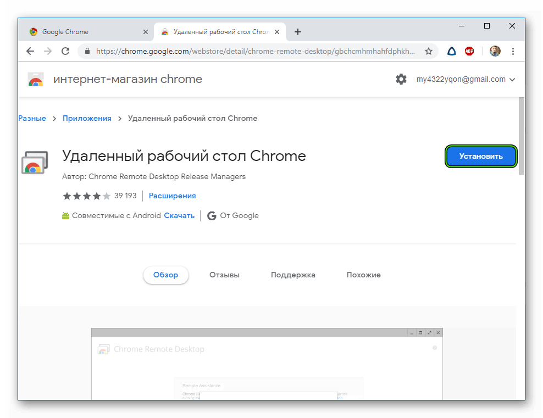543x418 pixels.
Task: Click the forward navigation arrow
Action: click(x=48, y=51)
